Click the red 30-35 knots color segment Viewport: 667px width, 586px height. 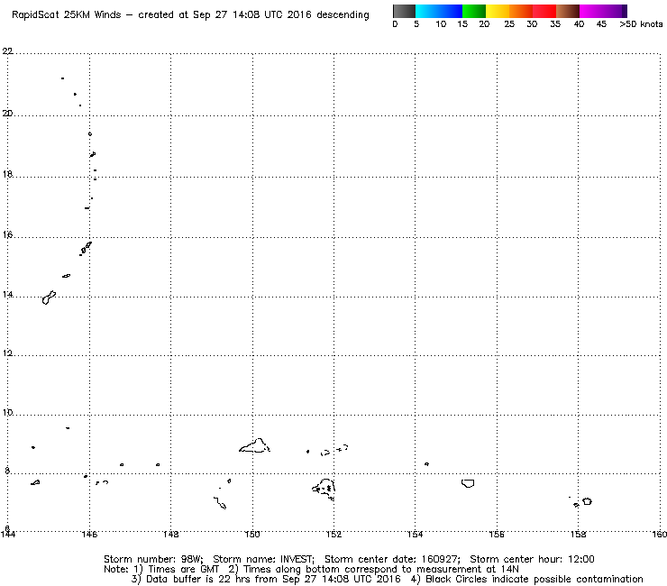tap(544, 11)
